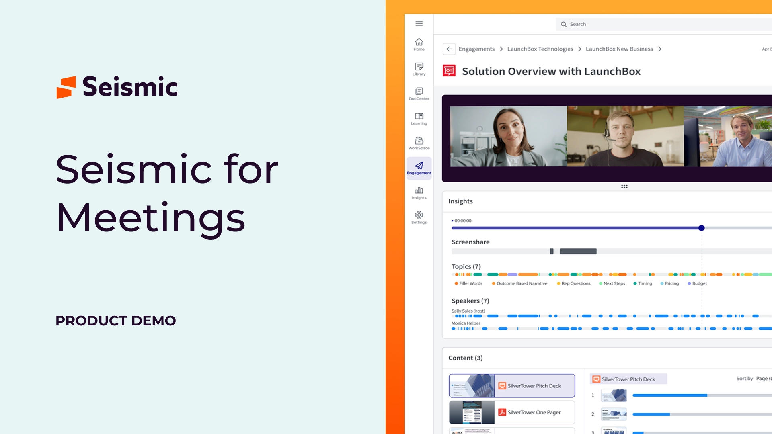The height and width of the screenshot is (434, 772).
Task: Select the Learning sidebar icon
Action: click(x=419, y=119)
